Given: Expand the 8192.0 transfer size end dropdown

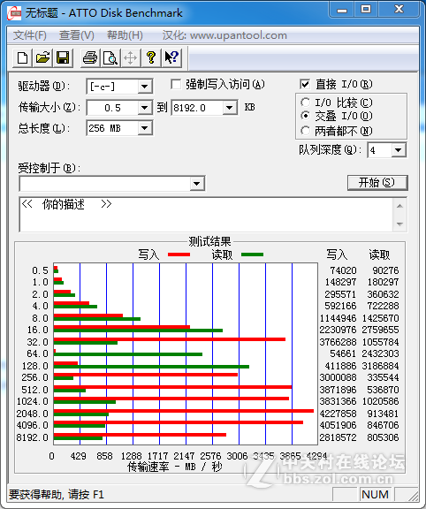Looking at the screenshot, I should click(x=229, y=108).
